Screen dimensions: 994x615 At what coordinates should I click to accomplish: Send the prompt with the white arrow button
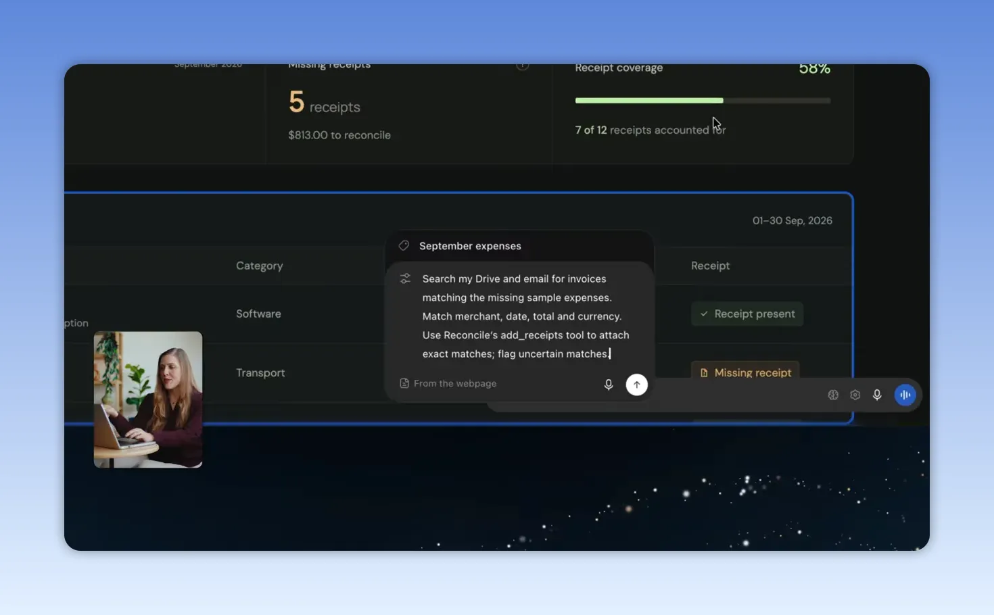[x=636, y=385]
